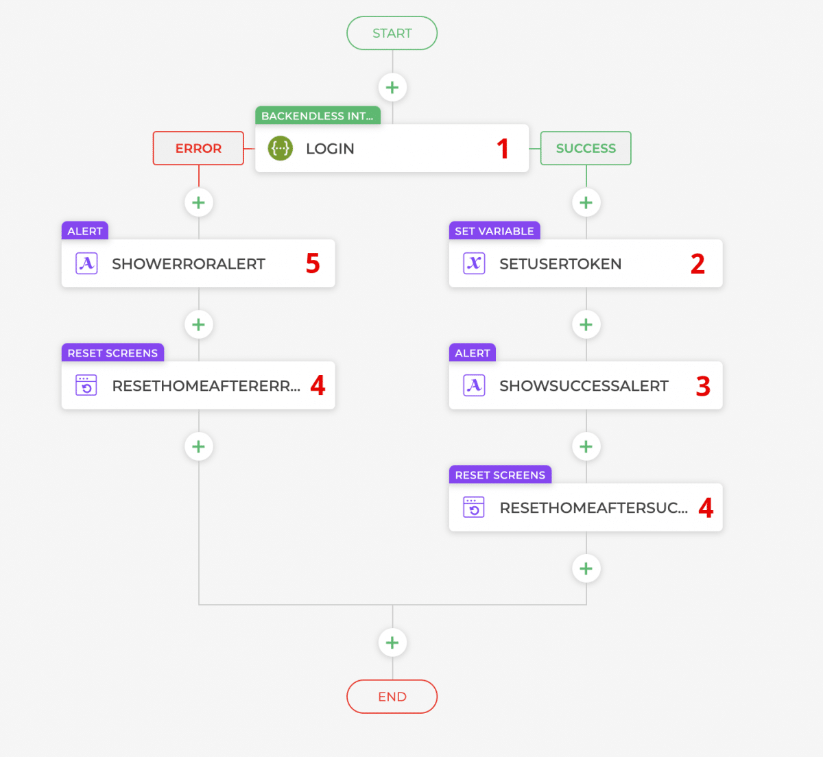Viewport: 823px width, 757px height.
Task: Select the SETUSERTOKEN variable icon
Action: [474, 263]
